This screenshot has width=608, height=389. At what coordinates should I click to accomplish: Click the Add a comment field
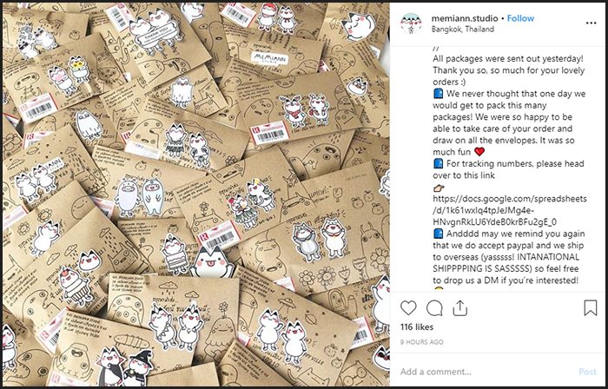[486, 372]
